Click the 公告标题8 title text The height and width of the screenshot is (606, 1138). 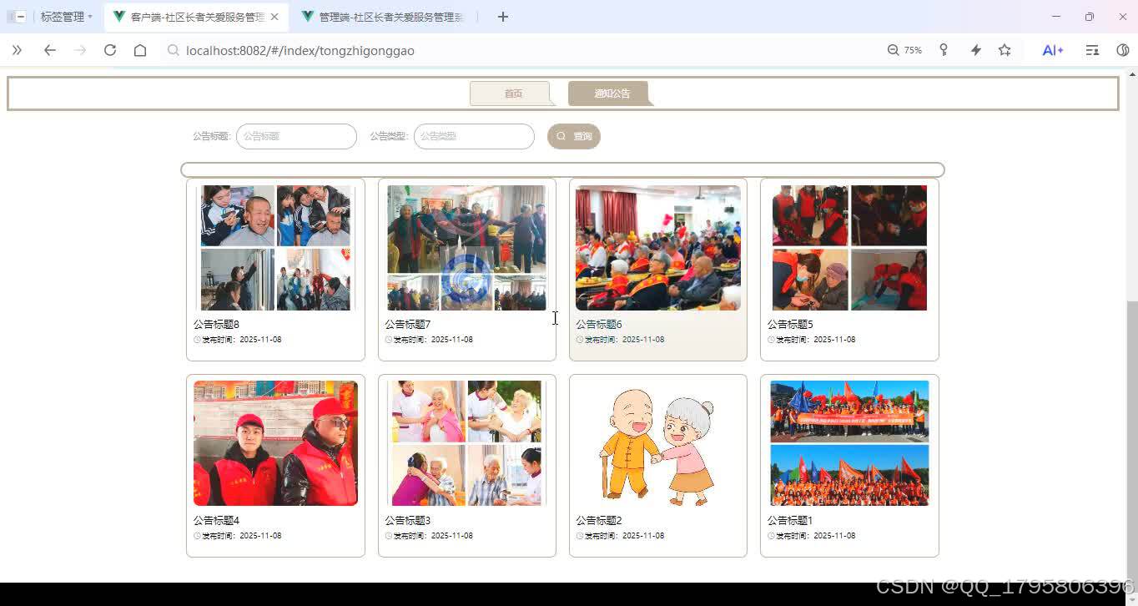pos(216,325)
